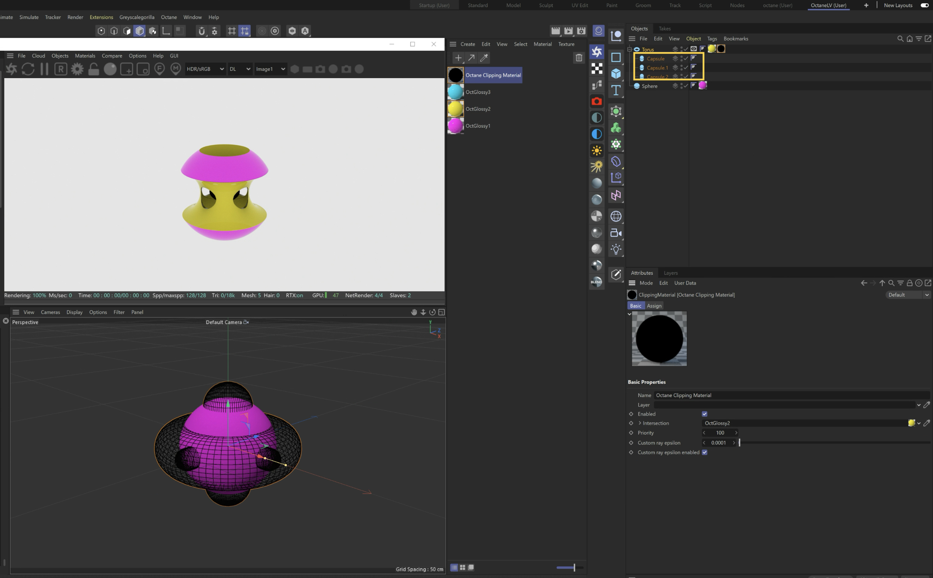Open Octane render settings gear icon
The width and height of the screenshot is (933, 578).
(x=77, y=69)
